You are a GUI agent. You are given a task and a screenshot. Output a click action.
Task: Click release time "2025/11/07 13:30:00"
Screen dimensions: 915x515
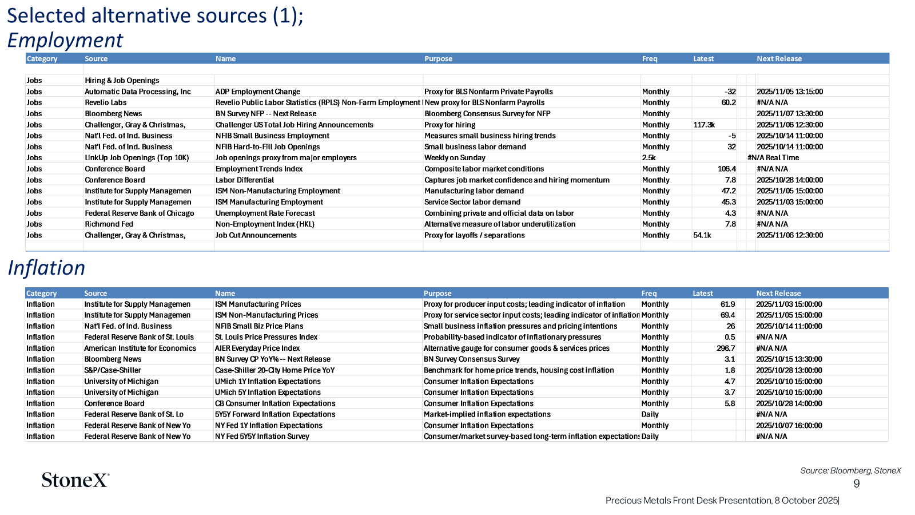click(790, 114)
